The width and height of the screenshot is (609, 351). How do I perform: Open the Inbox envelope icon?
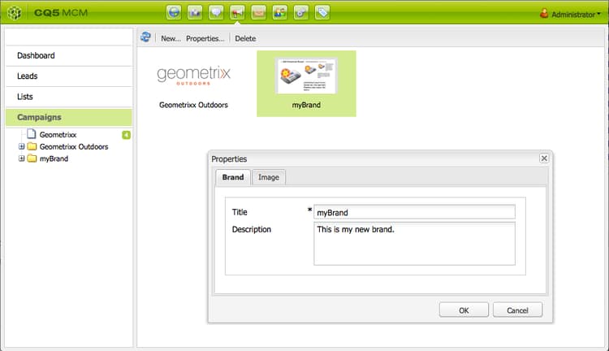tap(259, 12)
